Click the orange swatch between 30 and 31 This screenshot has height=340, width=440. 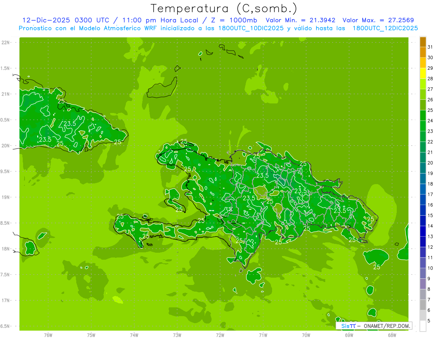pos(423,52)
